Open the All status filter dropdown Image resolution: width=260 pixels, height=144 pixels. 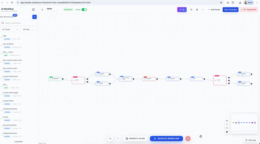click(x=29, y=29)
